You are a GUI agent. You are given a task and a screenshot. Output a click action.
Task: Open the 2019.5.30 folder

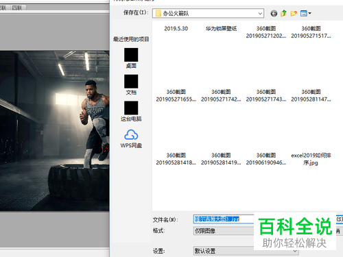[176, 29]
